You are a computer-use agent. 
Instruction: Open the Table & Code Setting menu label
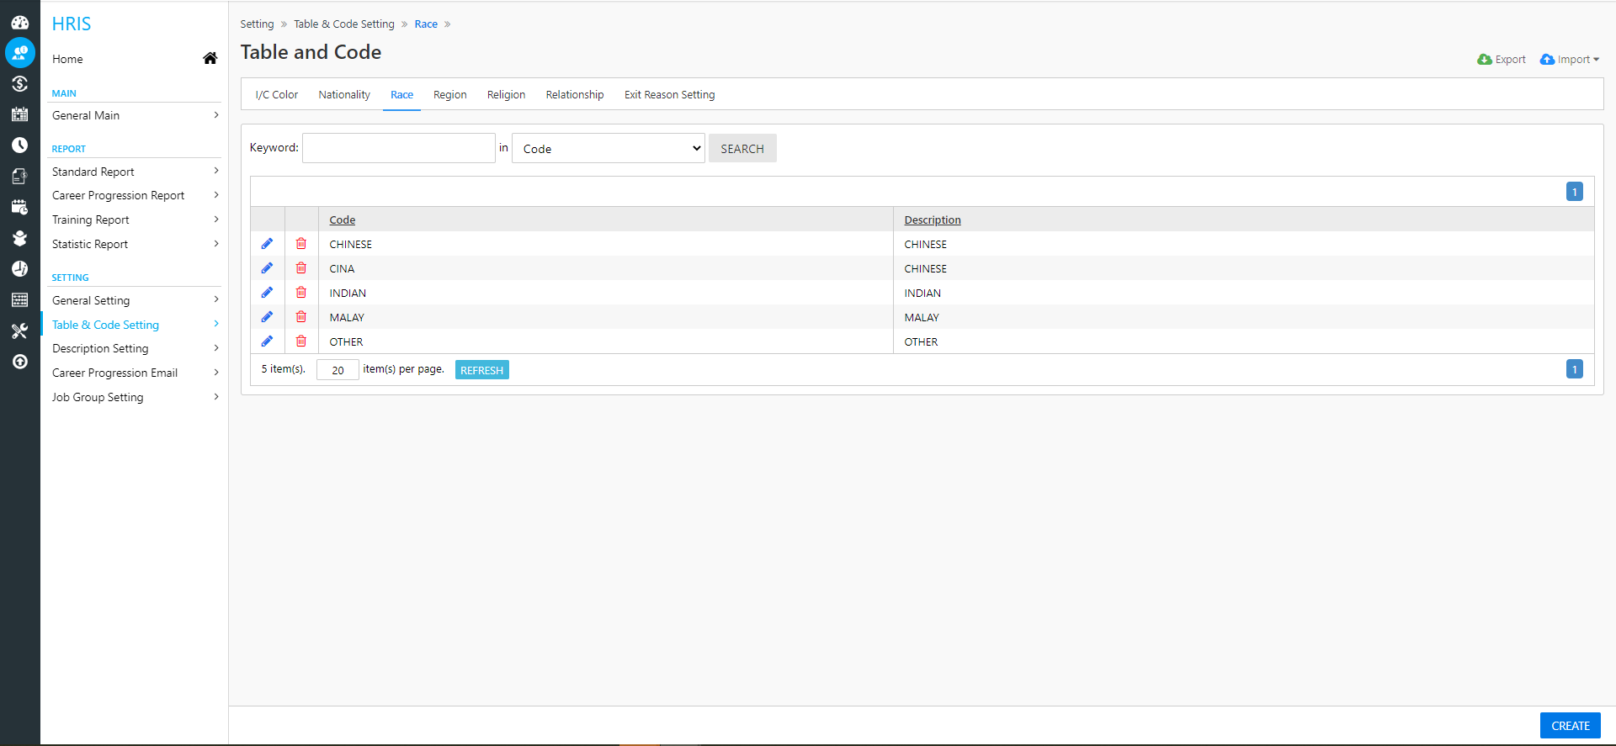tap(105, 325)
